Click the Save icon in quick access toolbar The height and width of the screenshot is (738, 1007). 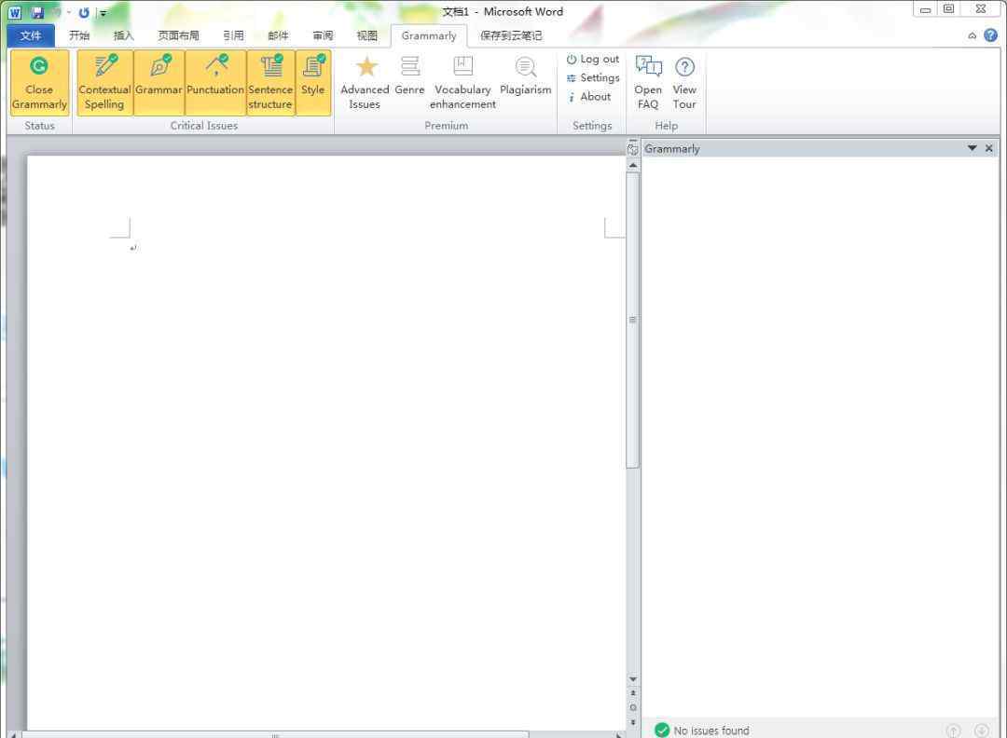pyautogui.click(x=37, y=12)
